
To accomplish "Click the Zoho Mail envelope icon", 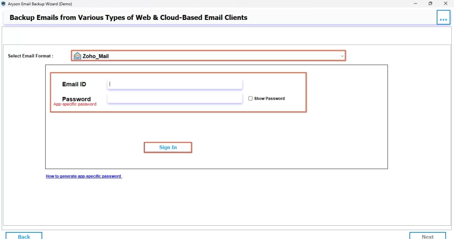I will pyautogui.click(x=77, y=56).
